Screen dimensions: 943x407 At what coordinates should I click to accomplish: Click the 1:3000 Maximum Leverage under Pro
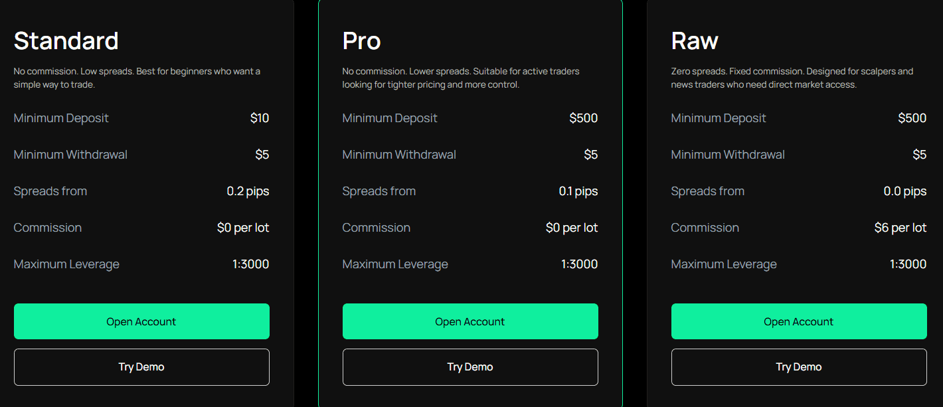(x=579, y=264)
